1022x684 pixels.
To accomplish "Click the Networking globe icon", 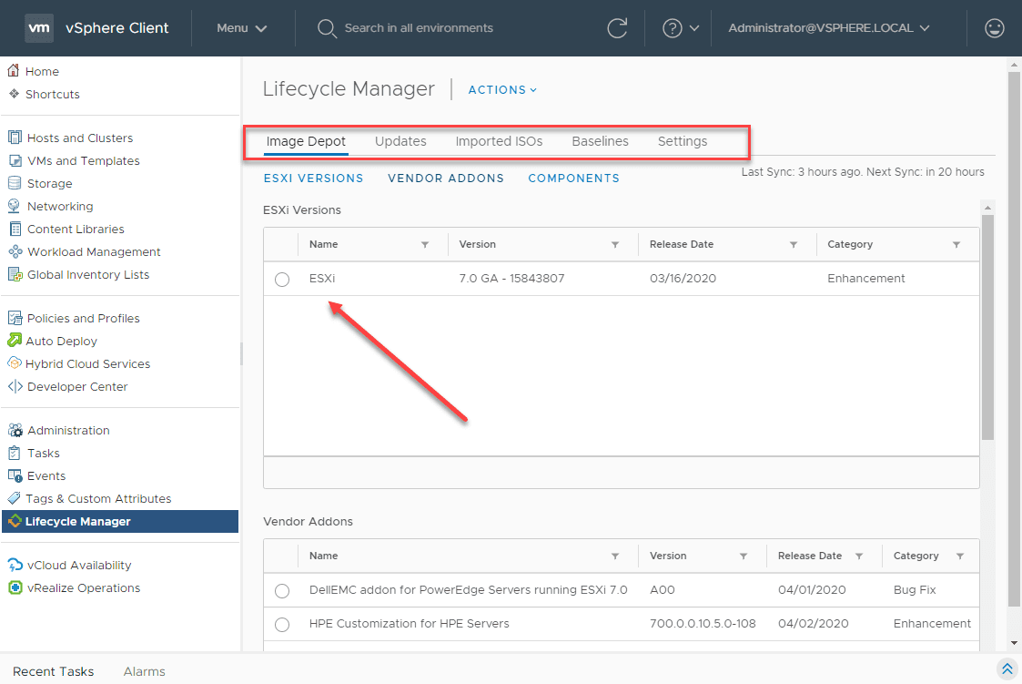I will click(x=15, y=206).
